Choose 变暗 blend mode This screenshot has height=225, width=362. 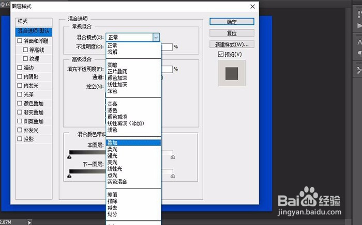(x=133, y=65)
